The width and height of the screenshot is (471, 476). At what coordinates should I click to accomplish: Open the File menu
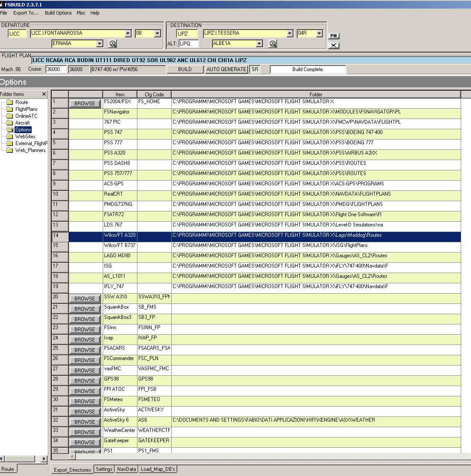4,13
